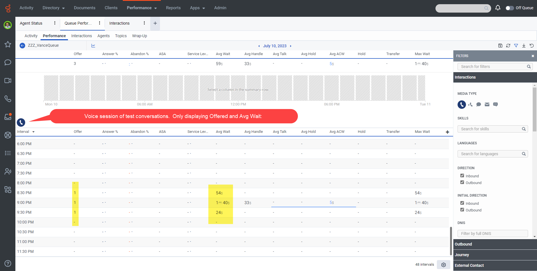Viewport: 537px width, 271px height.
Task: Click the download export icon
Action: [524, 46]
